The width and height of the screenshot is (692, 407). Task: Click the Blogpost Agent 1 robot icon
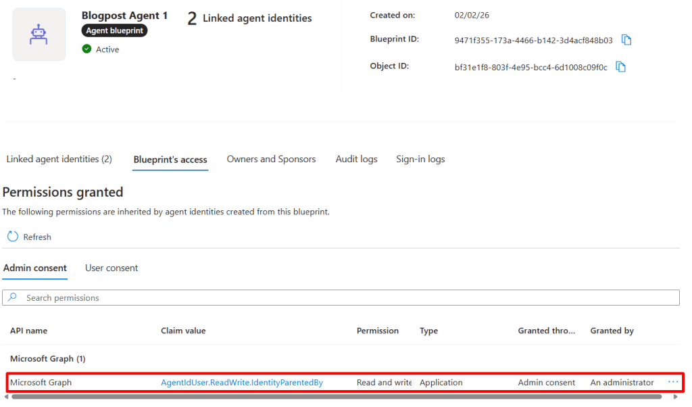tap(39, 34)
